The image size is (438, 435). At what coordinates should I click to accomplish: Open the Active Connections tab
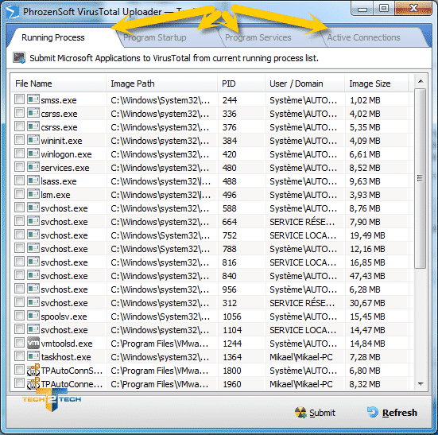coord(363,37)
